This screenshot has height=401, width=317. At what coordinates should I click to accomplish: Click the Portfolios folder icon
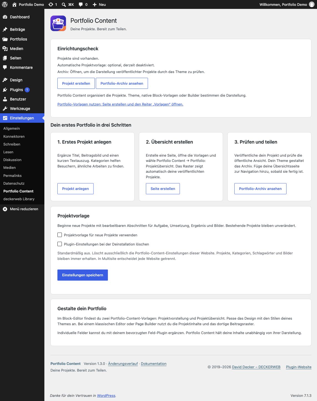click(x=5, y=39)
